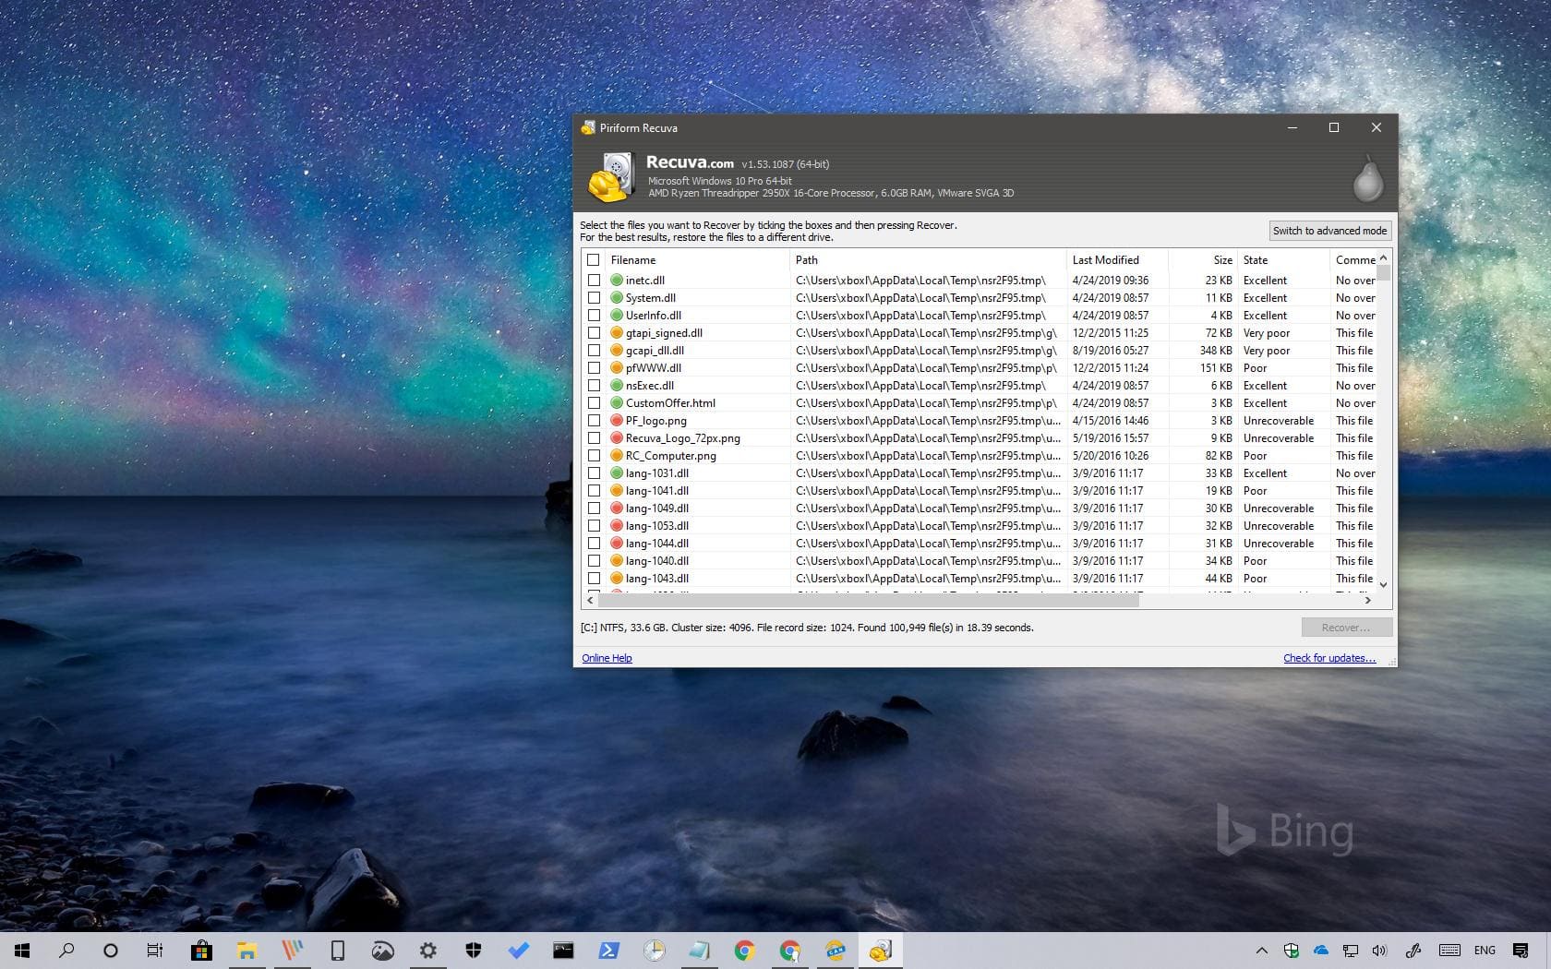This screenshot has width=1551, height=969.
Task: Tick the checkbox for inetc.dll
Action: [594, 281]
